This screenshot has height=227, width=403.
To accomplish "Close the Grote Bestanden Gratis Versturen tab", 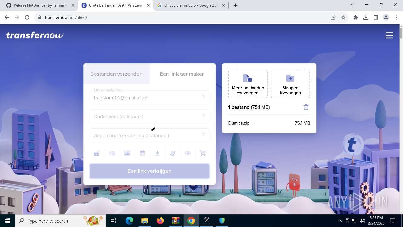I will [x=148, y=5].
